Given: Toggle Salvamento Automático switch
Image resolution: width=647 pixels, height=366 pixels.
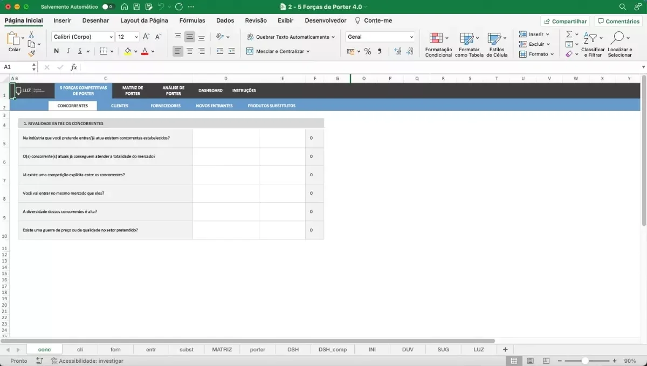Looking at the screenshot, I should (108, 7).
